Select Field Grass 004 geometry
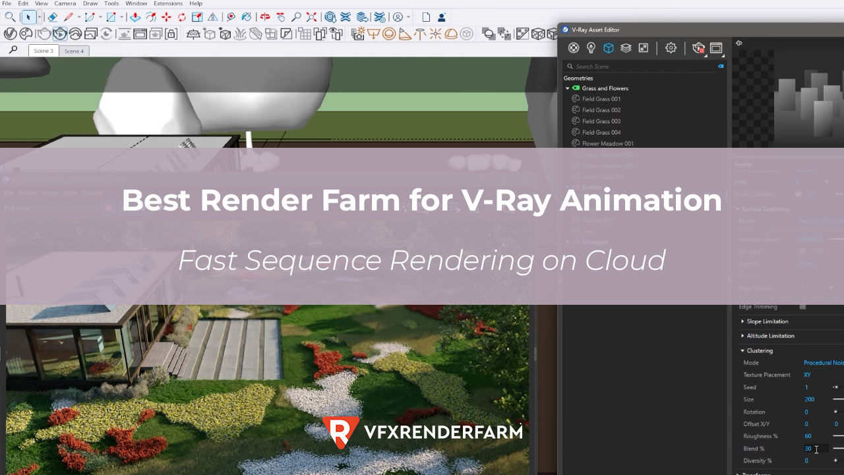The image size is (844, 475). click(x=601, y=133)
